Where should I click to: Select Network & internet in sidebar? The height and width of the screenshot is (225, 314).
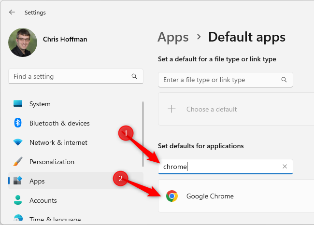(x=58, y=142)
